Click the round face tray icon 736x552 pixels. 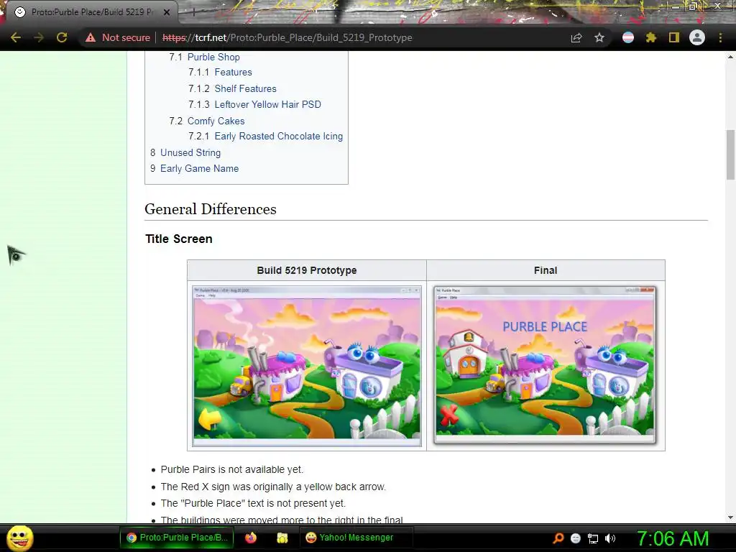tap(576, 538)
